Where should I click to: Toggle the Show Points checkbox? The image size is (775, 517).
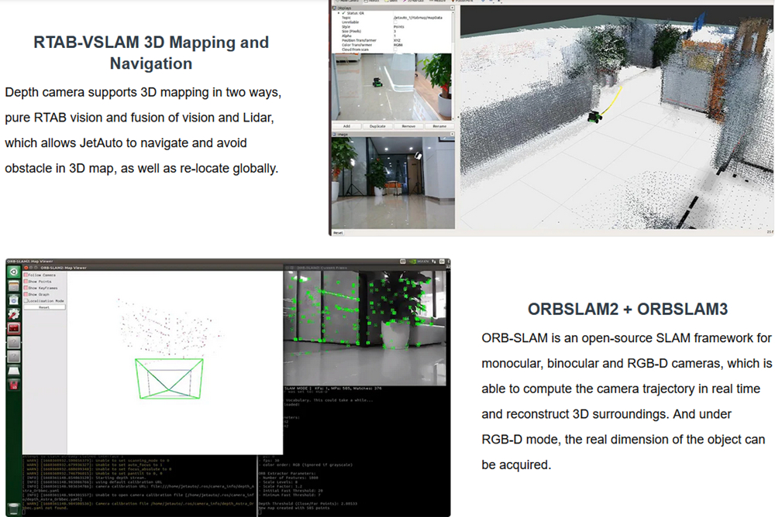pyautogui.click(x=26, y=282)
